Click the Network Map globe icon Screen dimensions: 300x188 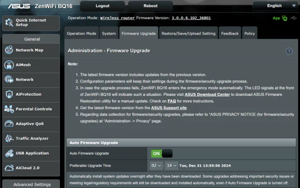pyautogui.click(x=9, y=50)
